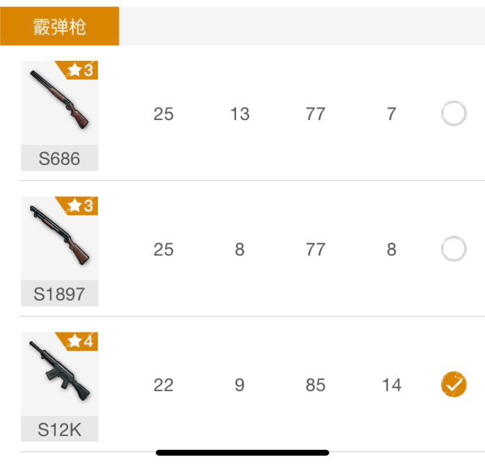Tap the S12K value 14
The height and width of the screenshot is (465, 485).
391,385
